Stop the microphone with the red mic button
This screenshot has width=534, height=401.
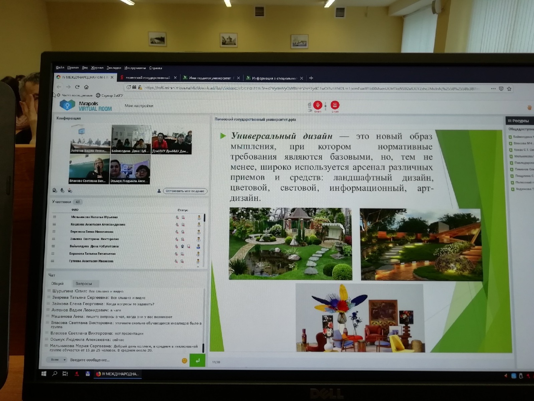(317, 105)
